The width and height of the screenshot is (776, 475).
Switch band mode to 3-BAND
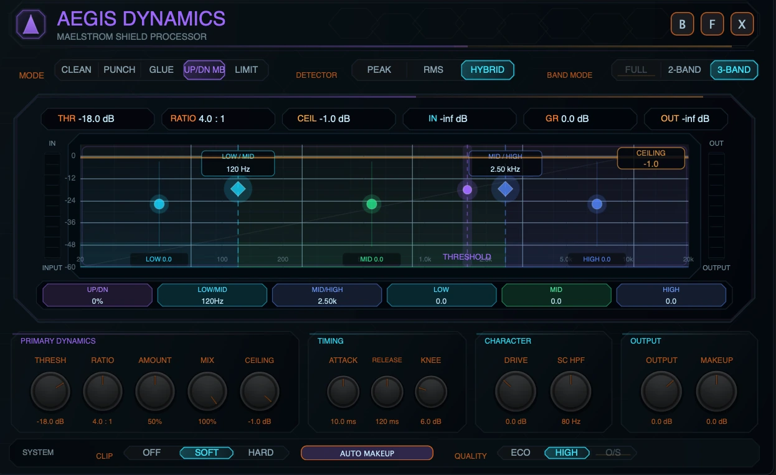click(734, 70)
